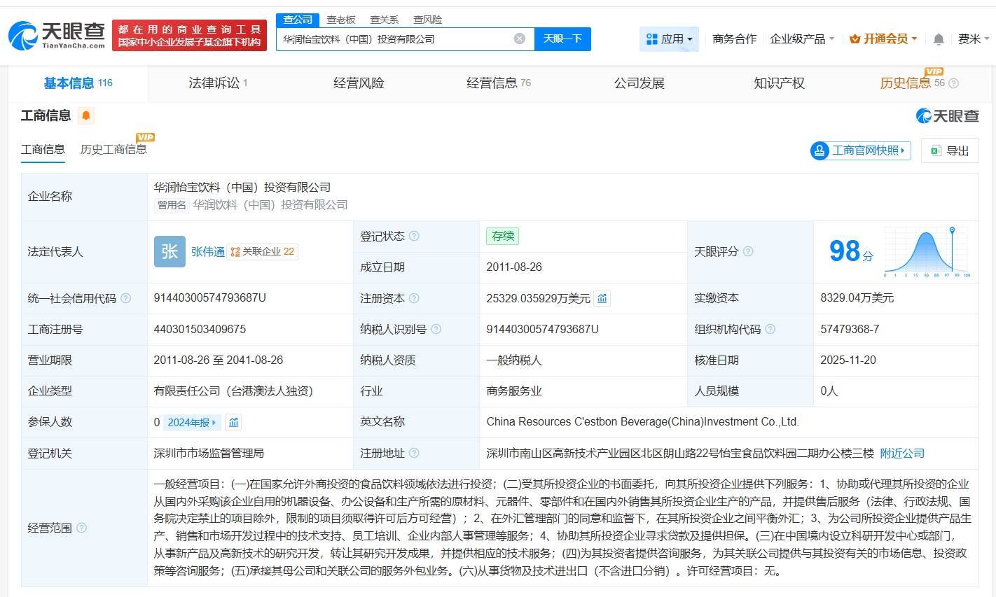Click the 天眼一下 search button
This screenshot has height=597, width=996.
tap(562, 38)
